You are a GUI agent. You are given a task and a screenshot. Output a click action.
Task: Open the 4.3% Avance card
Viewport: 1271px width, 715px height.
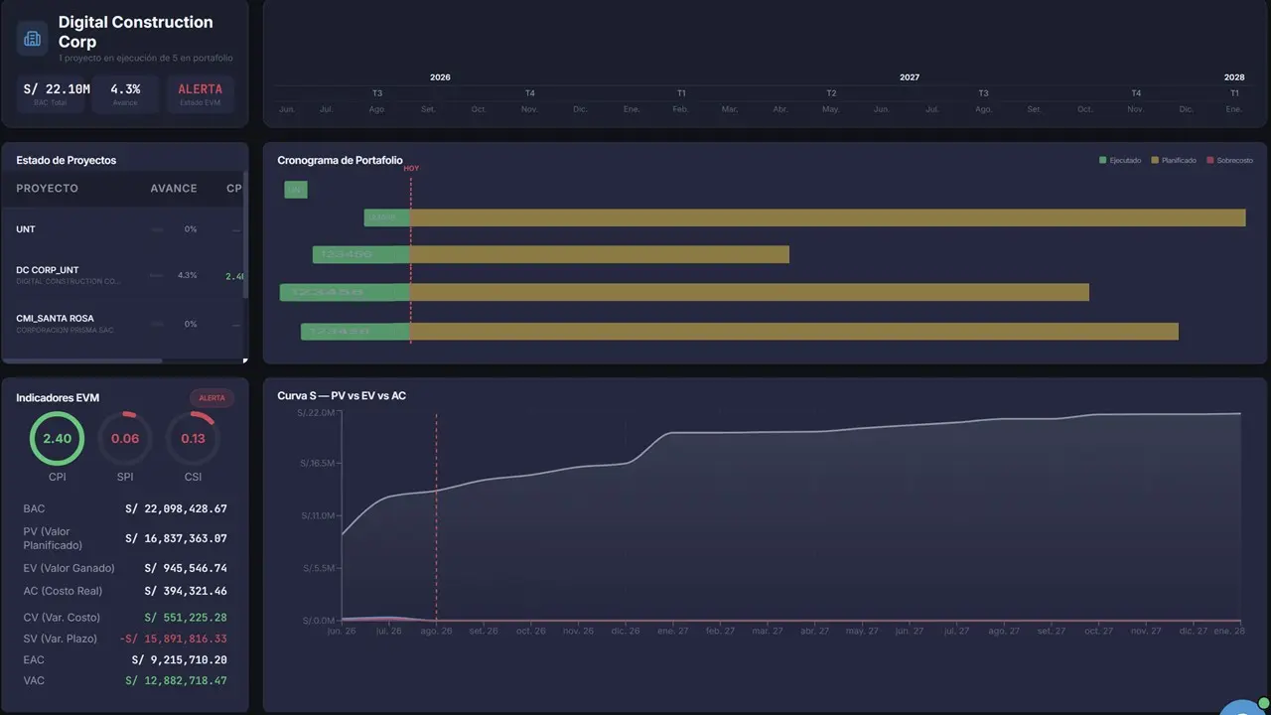[125, 93]
